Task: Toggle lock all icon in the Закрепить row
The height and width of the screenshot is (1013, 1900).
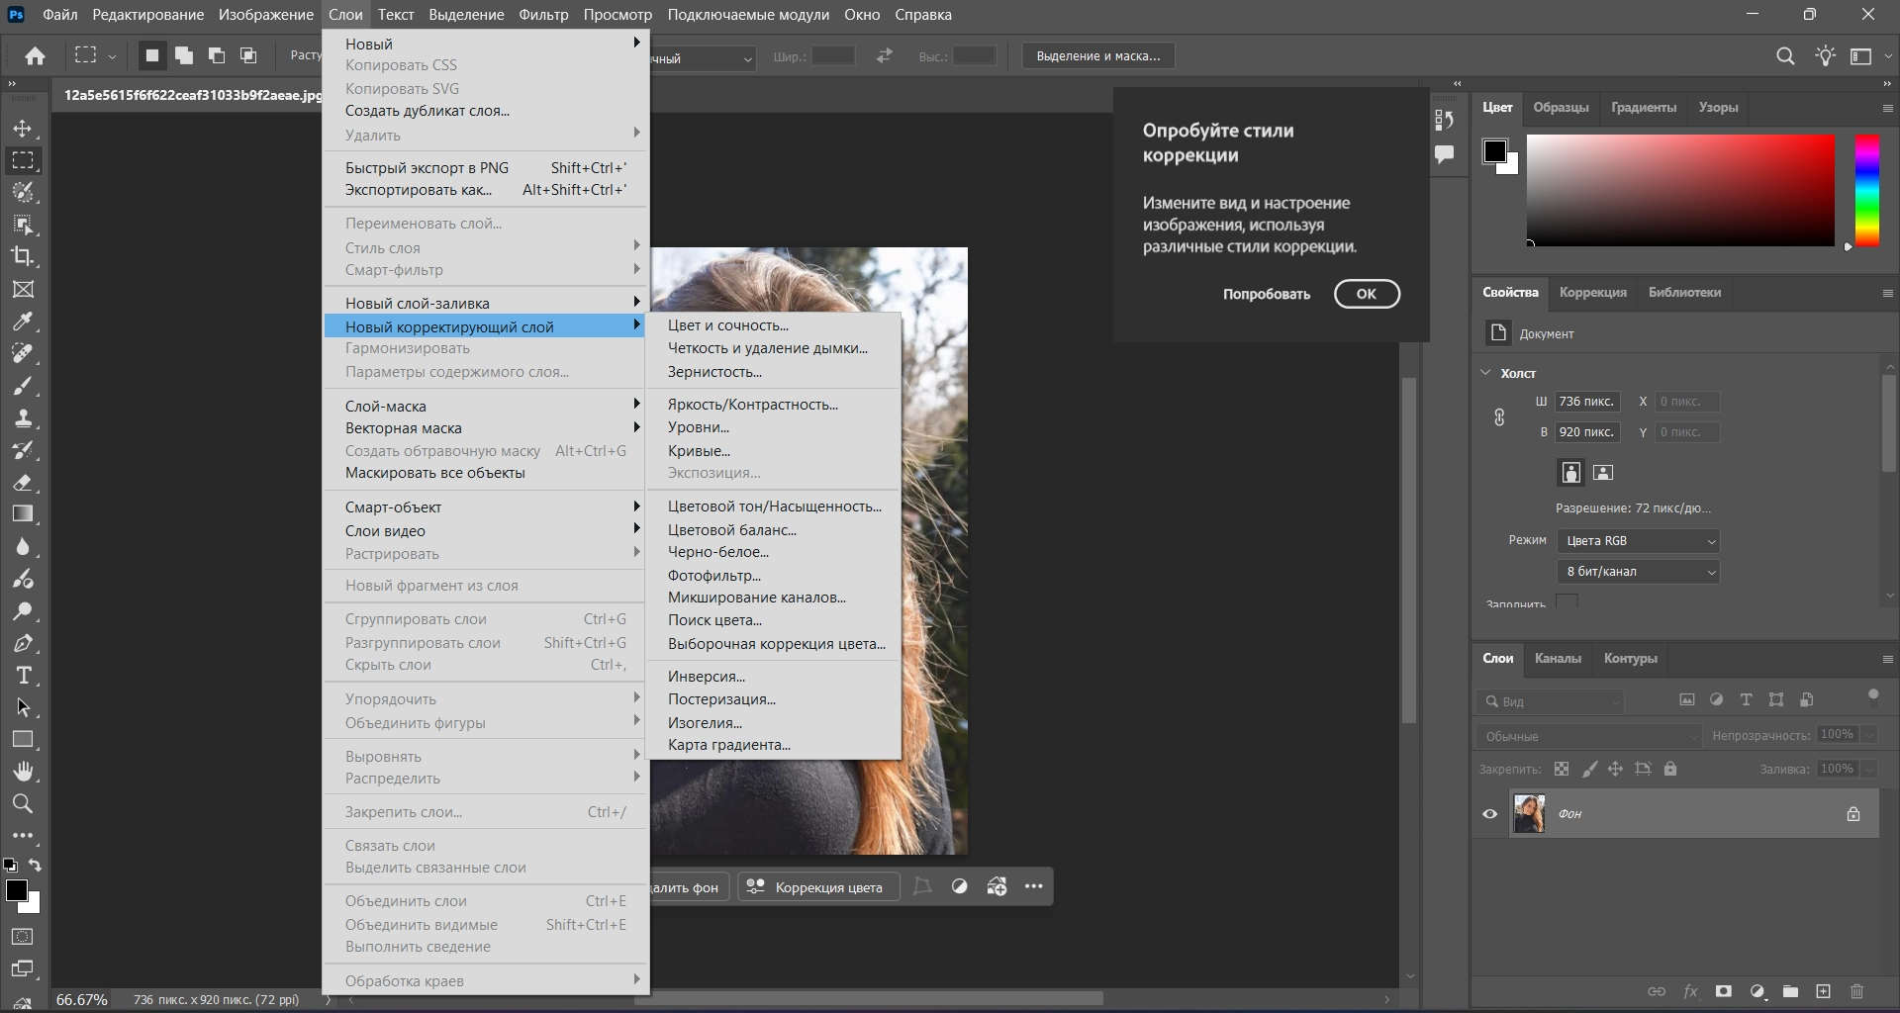Action: 1670,769
